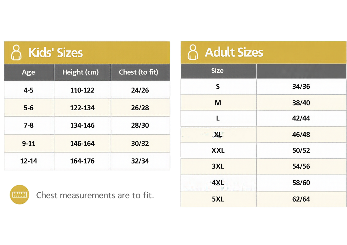Select the M size row

pos(263,103)
